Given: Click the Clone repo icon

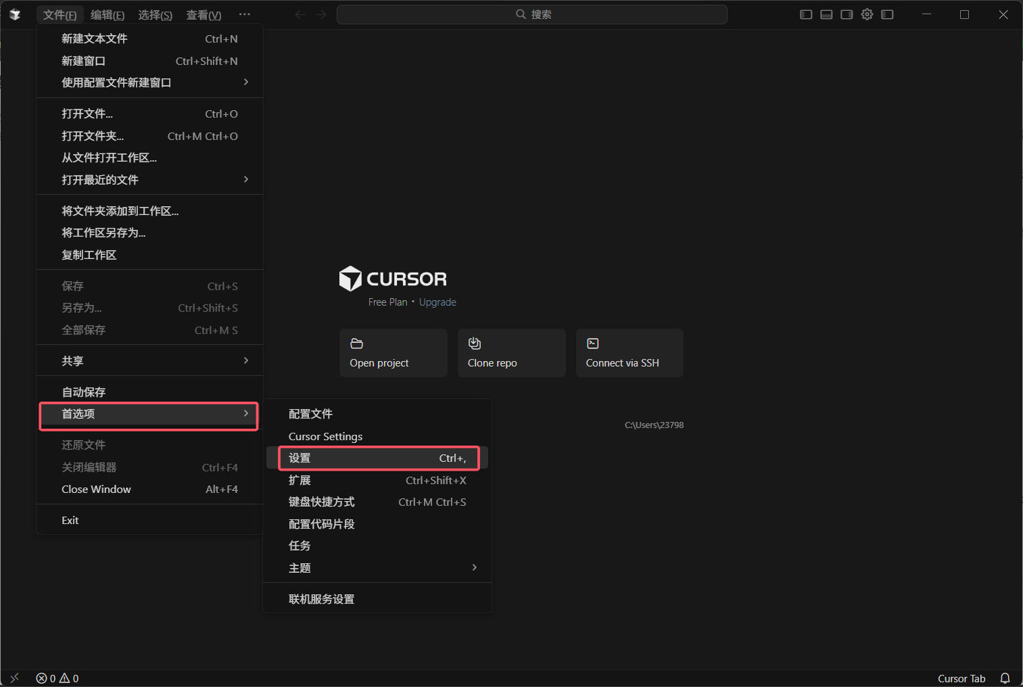Looking at the screenshot, I should (x=474, y=343).
